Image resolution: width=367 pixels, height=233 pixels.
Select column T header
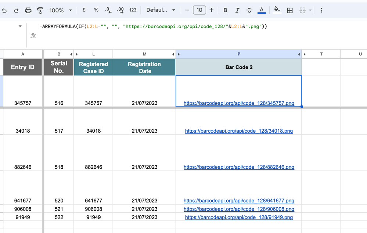[321, 54]
